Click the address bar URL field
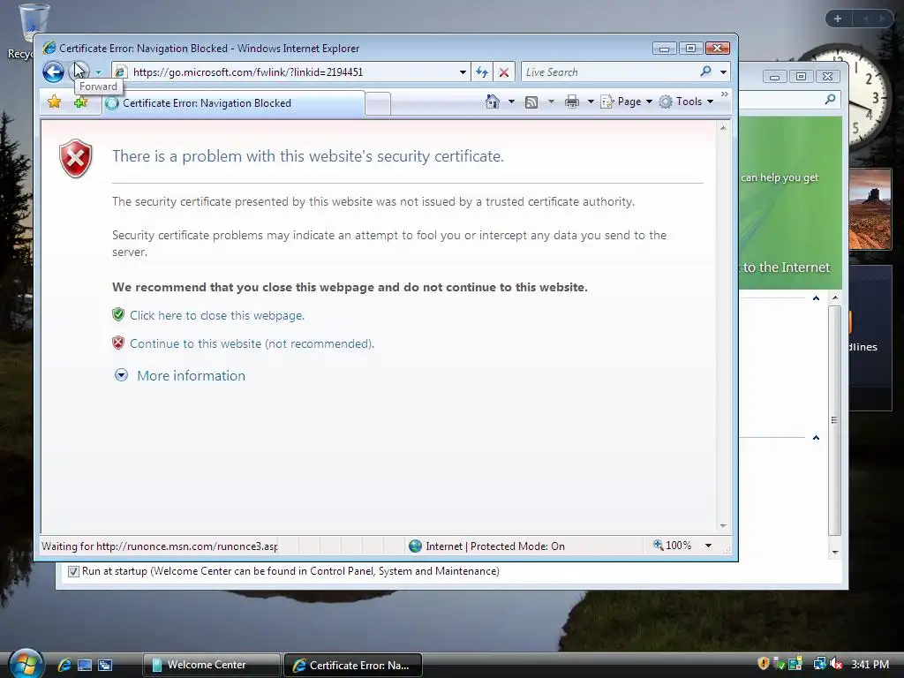The image size is (904, 678). coord(291,72)
